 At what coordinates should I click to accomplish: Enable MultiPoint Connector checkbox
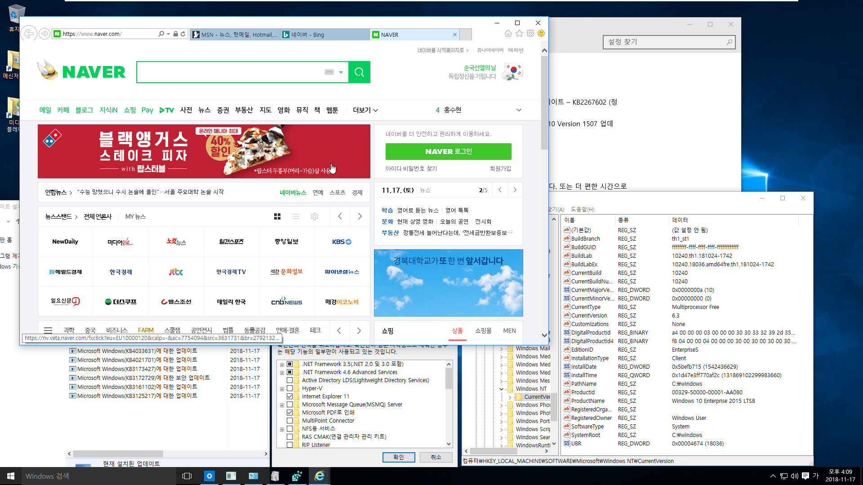[290, 421]
